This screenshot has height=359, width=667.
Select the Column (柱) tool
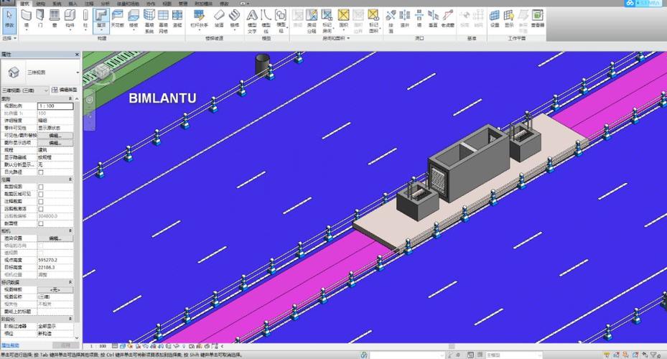85,19
